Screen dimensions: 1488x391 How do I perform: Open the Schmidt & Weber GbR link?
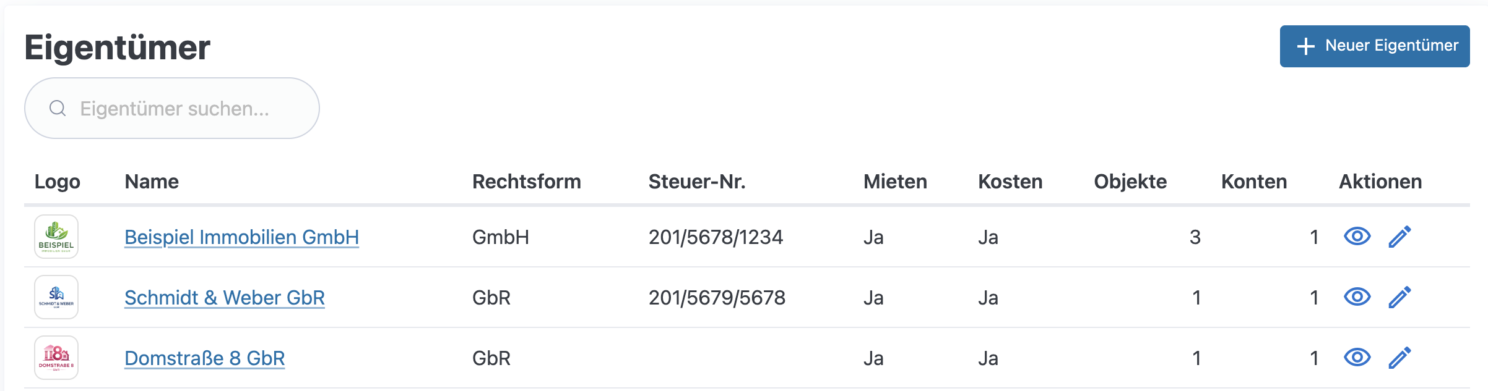point(224,297)
